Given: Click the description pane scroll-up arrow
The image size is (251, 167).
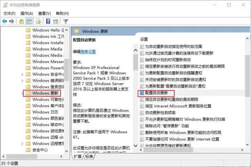Looking at the screenshot, I should click(x=136, y=50).
